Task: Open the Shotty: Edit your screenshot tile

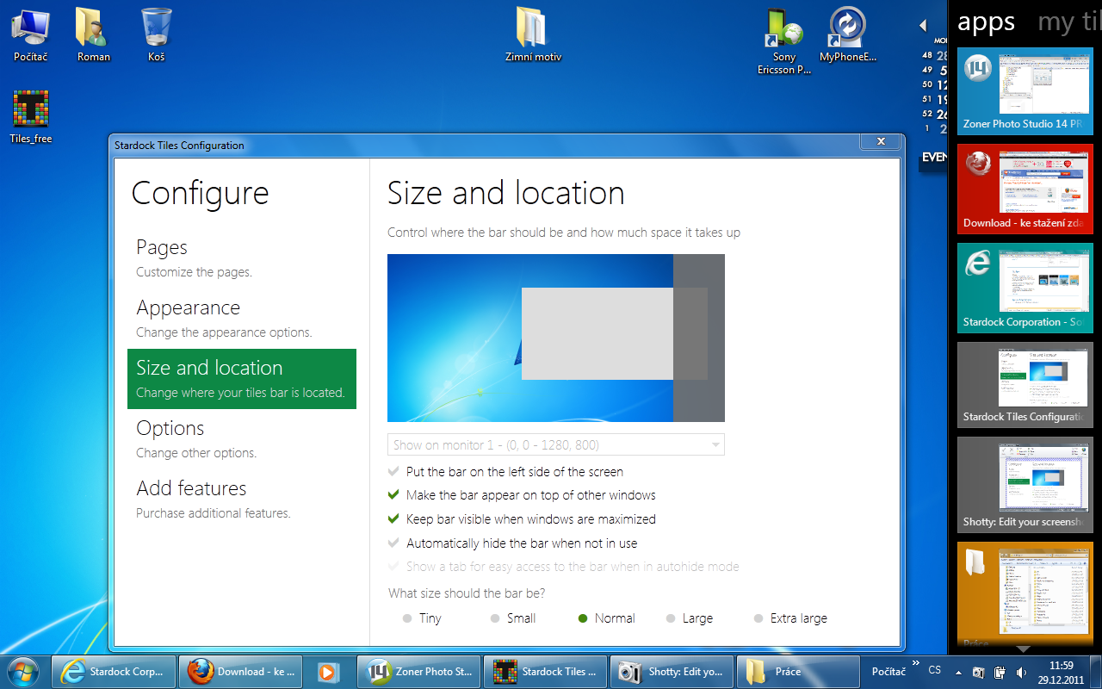Action: coord(1025,484)
